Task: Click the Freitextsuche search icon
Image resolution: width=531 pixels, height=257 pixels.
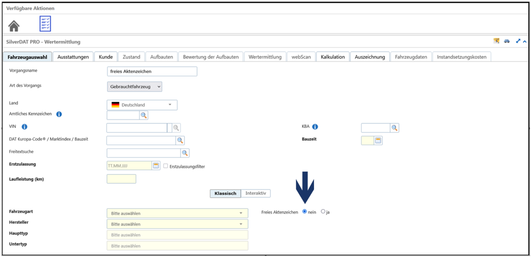Action: 185,153
